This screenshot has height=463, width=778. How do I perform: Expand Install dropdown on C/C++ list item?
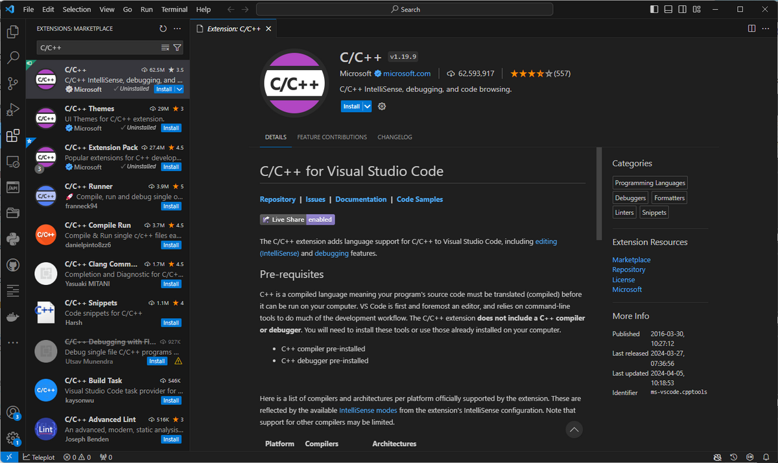(180, 89)
